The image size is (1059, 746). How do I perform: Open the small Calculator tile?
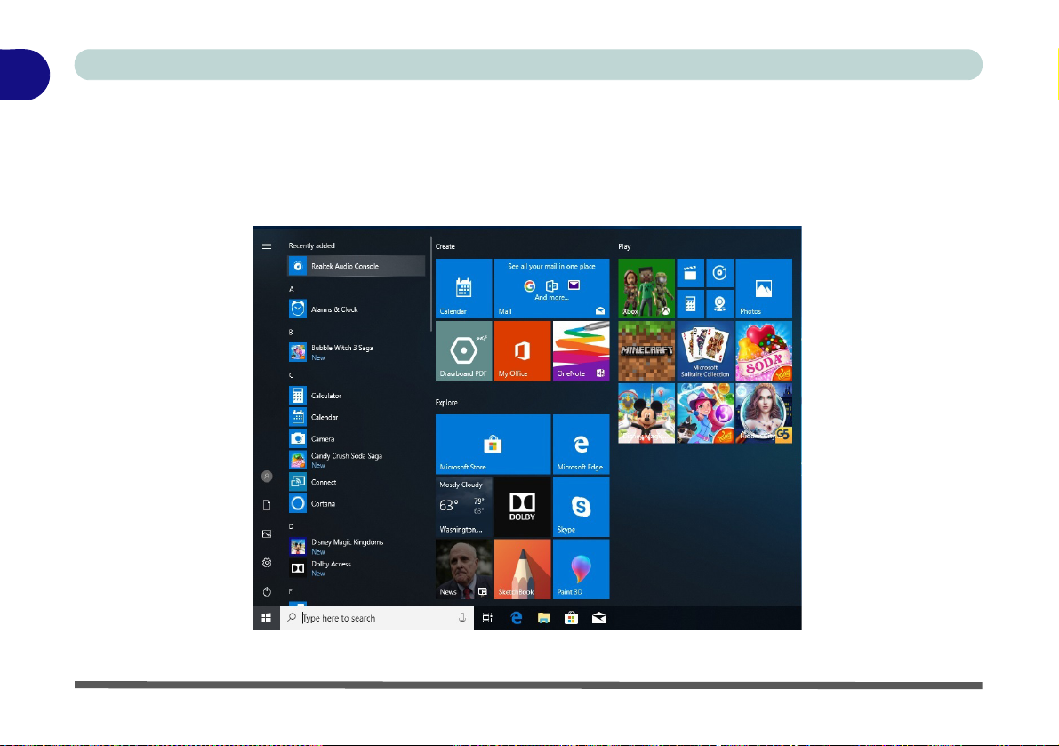pyautogui.click(x=690, y=304)
